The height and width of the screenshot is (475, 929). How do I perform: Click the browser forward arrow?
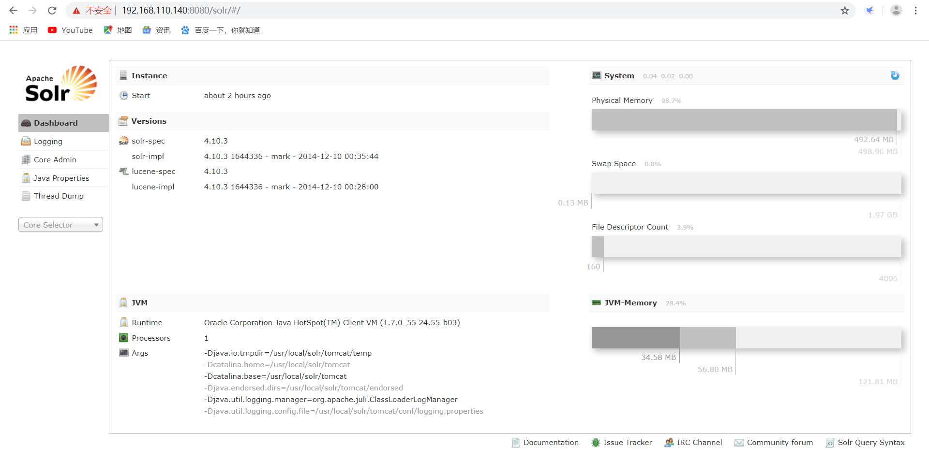pyautogui.click(x=32, y=11)
